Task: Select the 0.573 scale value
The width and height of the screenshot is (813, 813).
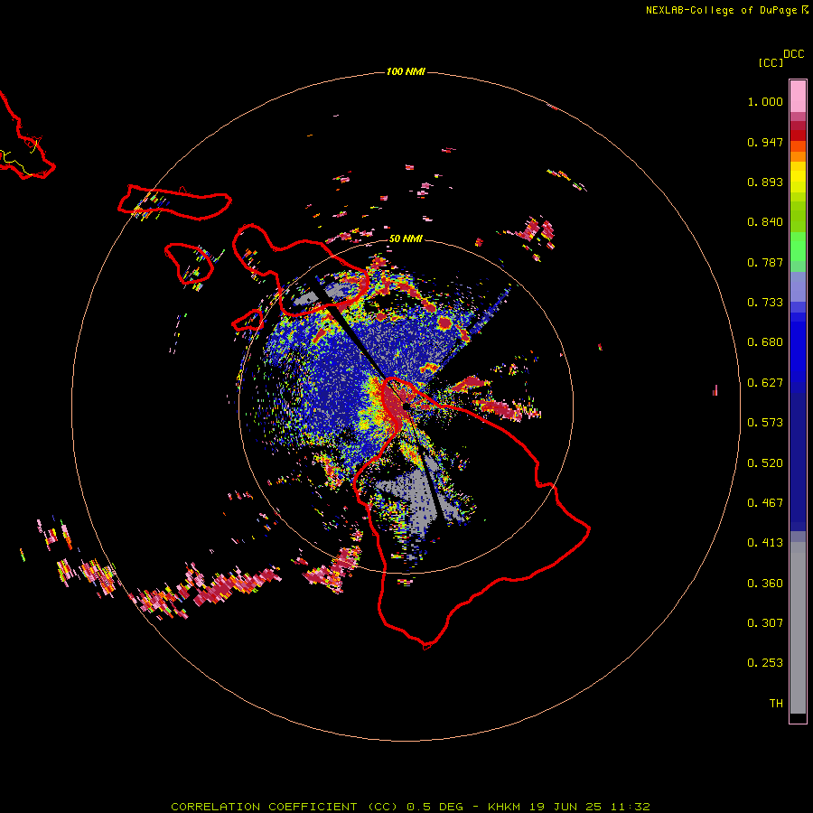Action: click(765, 423)
